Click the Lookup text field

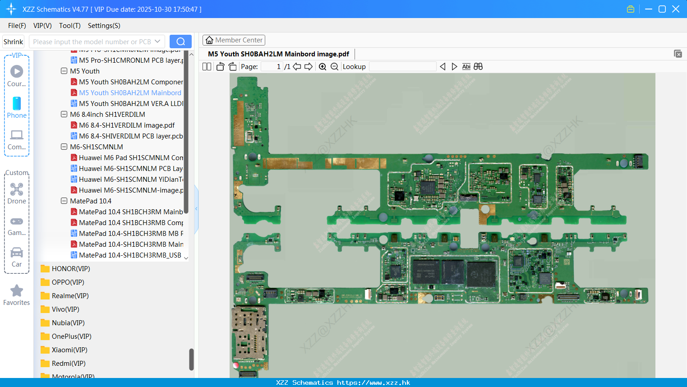tap(403, 67)
